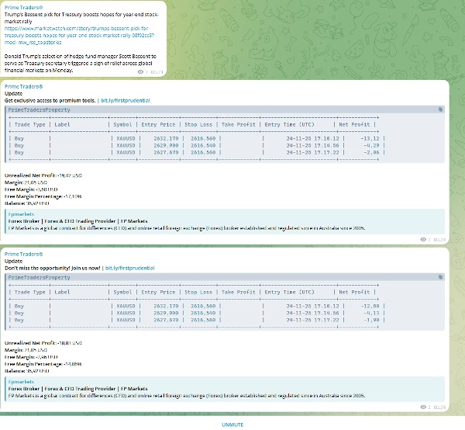This screenshot has height=430, width=465.
Task: Click timestamp on the last update message
Action: 439,406
